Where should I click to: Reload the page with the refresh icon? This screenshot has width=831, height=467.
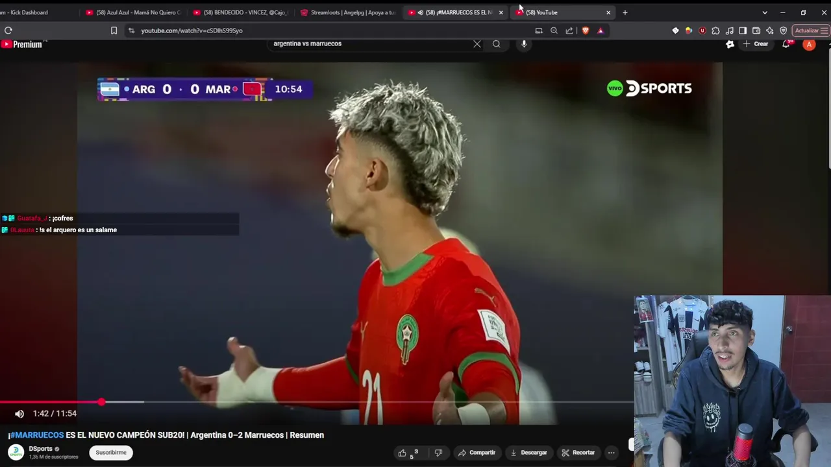point(8,30)
